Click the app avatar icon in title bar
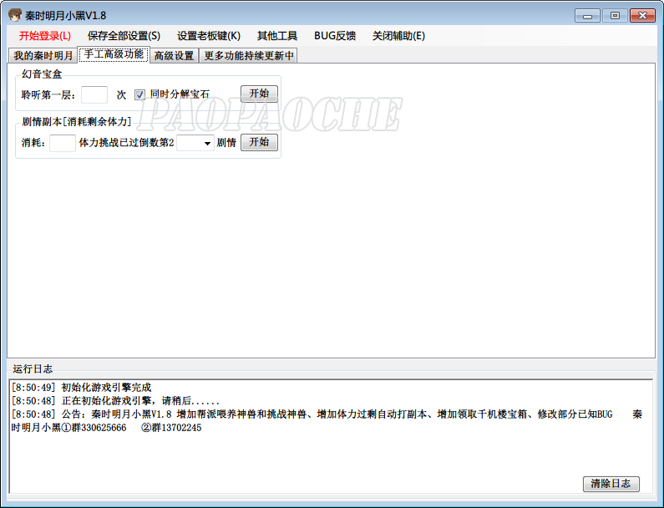This screenshot has width=664, height=508. click(15, 15)
